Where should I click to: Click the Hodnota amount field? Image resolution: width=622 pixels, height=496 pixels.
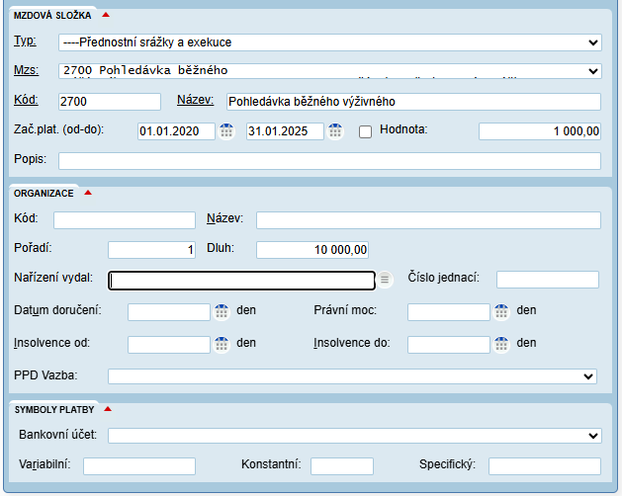click(539, 131)
